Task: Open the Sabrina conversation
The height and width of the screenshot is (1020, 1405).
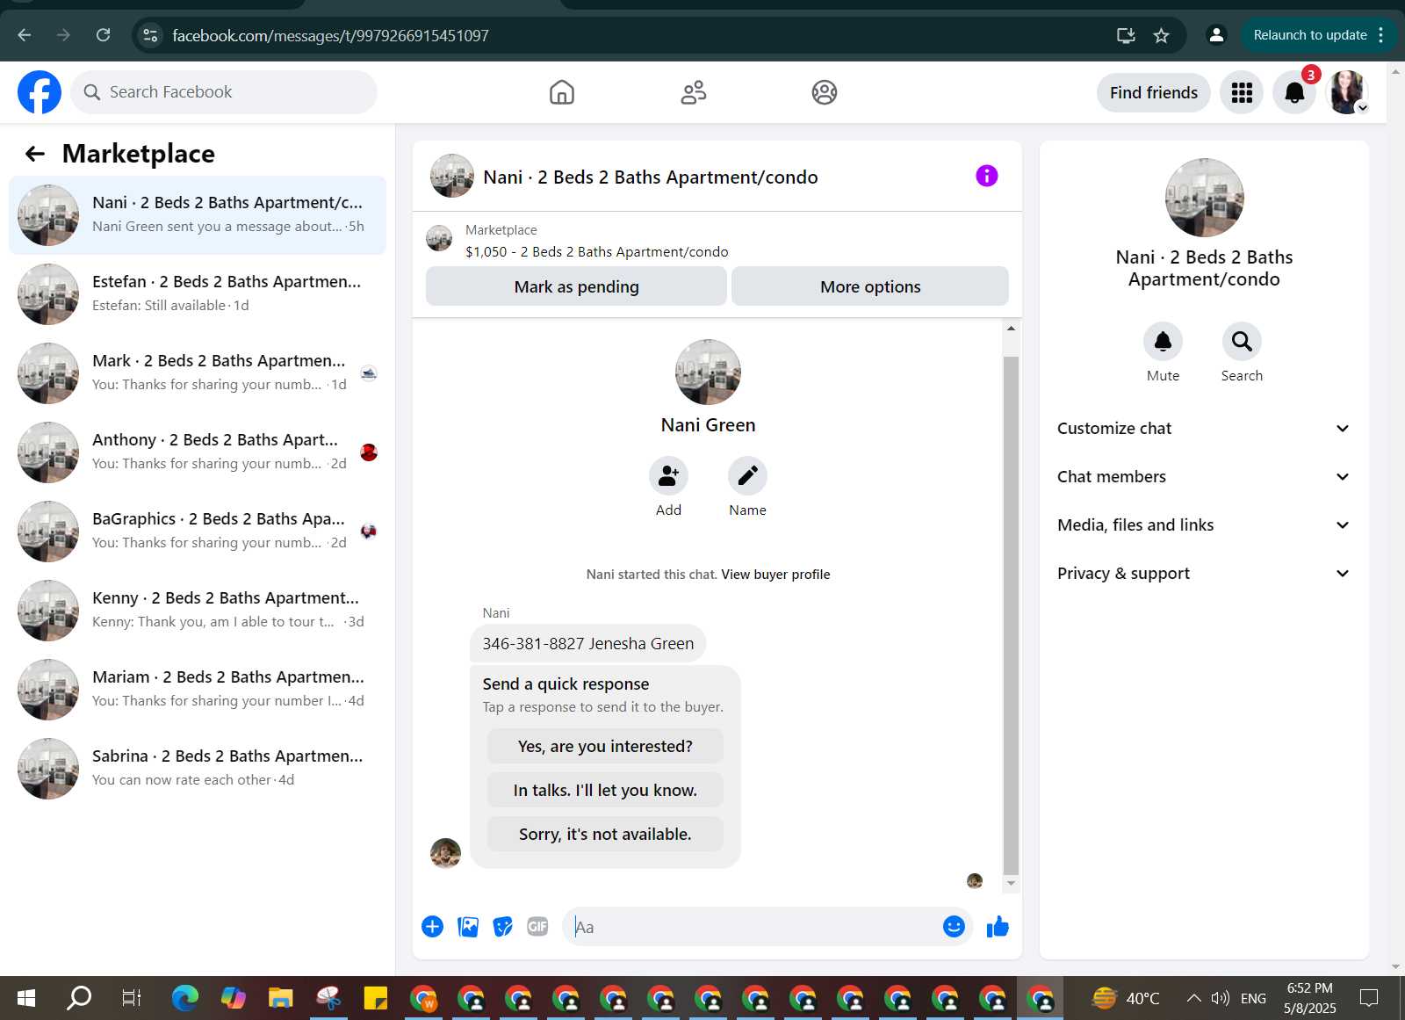Action: 198,769
